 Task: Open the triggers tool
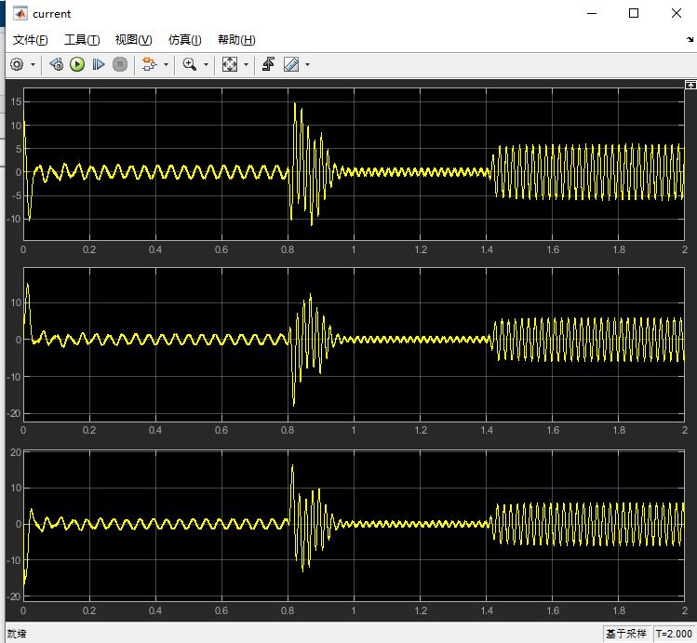point(268,64)
